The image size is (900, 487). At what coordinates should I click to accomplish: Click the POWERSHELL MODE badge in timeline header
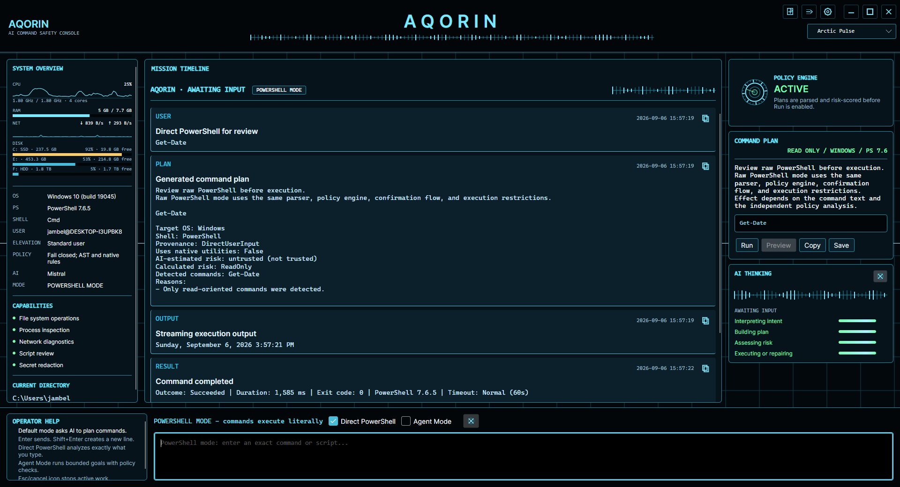pyautogui.click(x=279, y=90)
